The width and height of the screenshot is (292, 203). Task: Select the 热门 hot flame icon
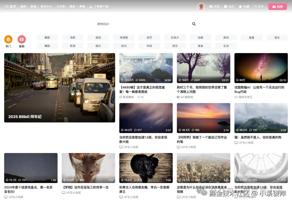pyautogui.click(x=8, y=39)
